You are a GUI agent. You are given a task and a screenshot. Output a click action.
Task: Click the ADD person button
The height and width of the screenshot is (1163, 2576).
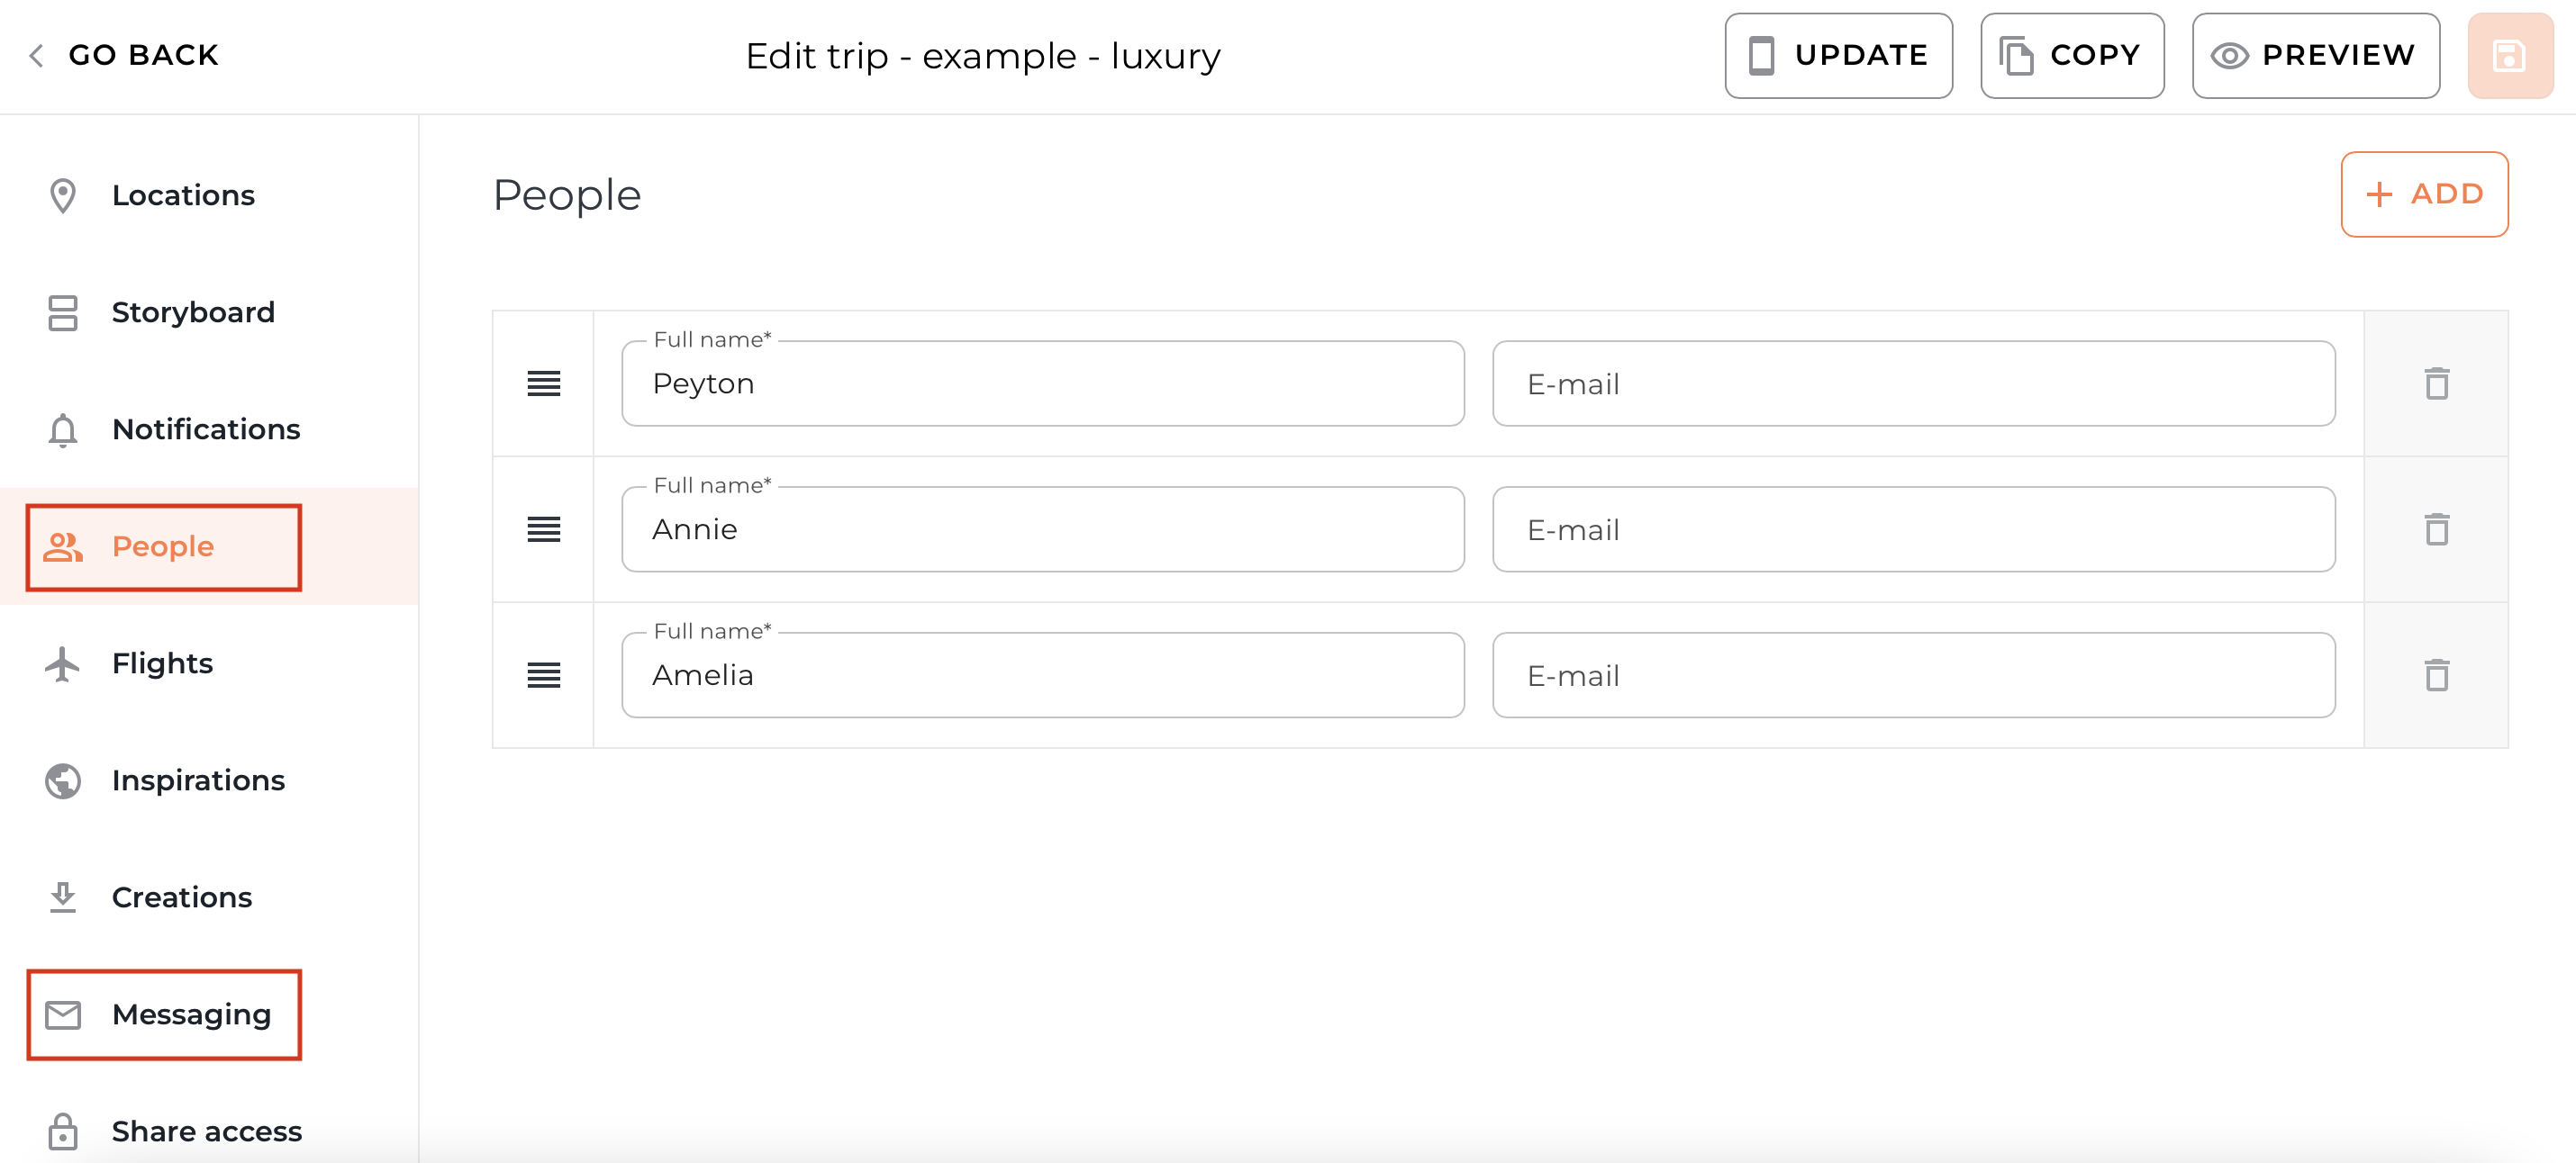pos(2424,194)
